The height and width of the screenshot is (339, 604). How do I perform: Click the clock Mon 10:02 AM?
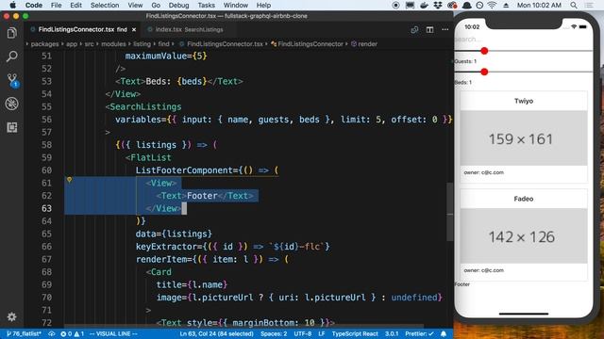(539, 5)
